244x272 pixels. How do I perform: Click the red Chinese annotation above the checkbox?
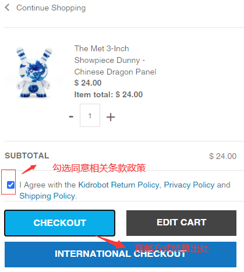(99, 168)
